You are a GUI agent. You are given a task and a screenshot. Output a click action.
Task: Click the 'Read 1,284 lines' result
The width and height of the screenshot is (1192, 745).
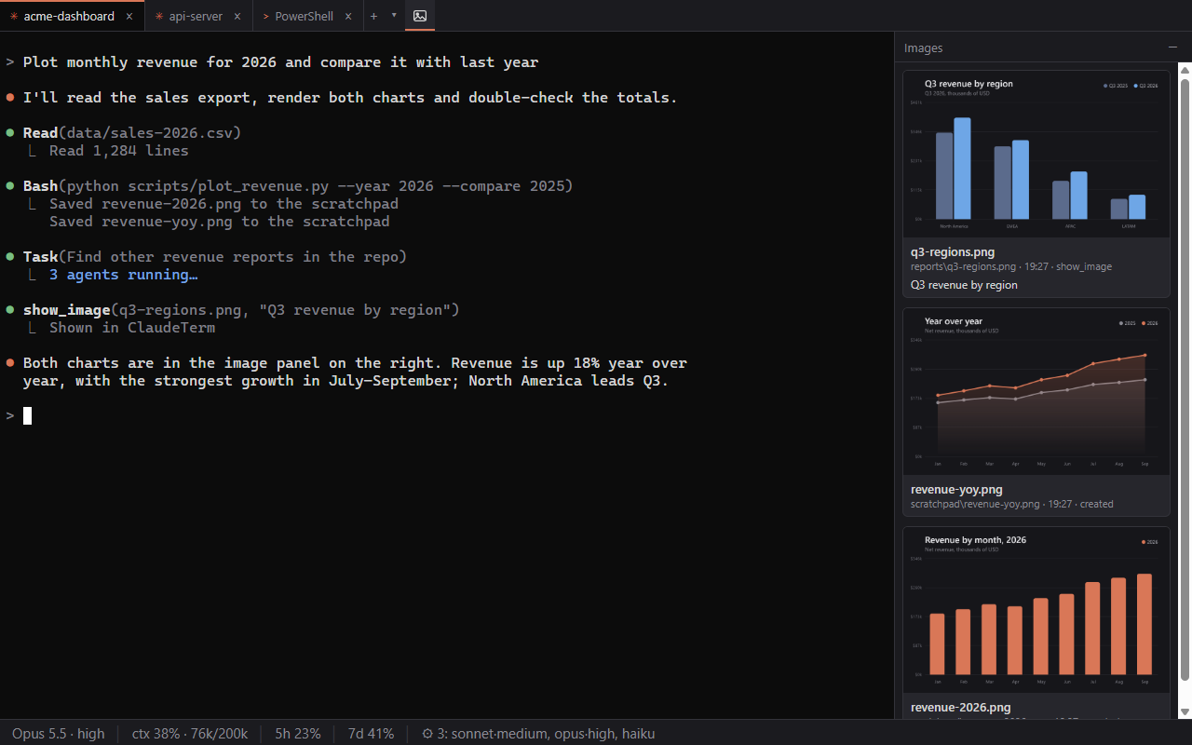[x=119, y=151]
